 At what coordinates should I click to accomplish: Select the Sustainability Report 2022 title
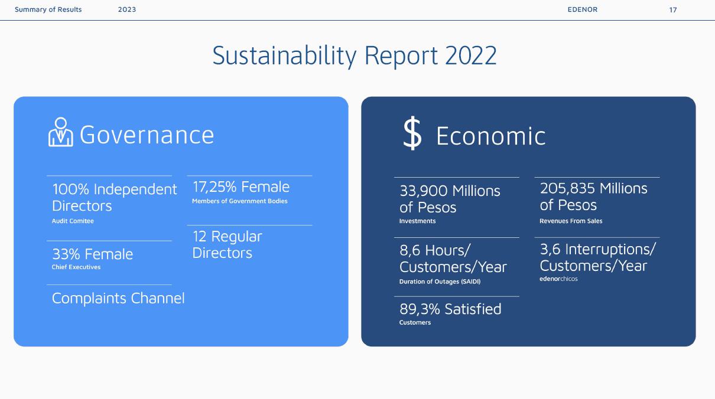[355, 56]
